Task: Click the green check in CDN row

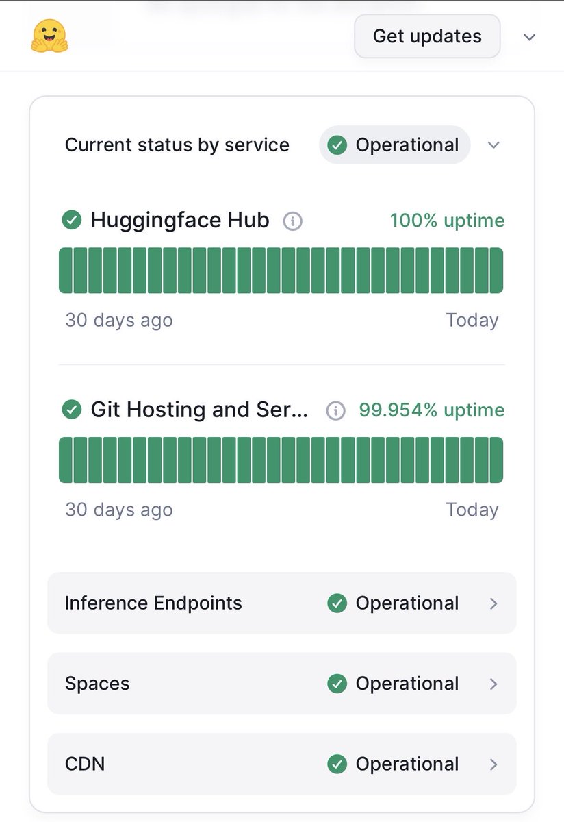Action: click(x=337, y=764)
